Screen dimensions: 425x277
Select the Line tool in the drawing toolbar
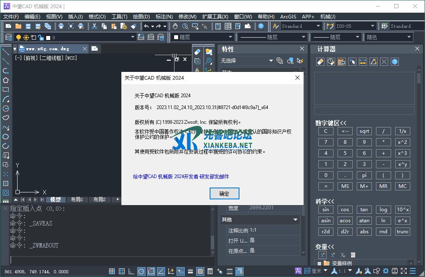pos(5,52)
